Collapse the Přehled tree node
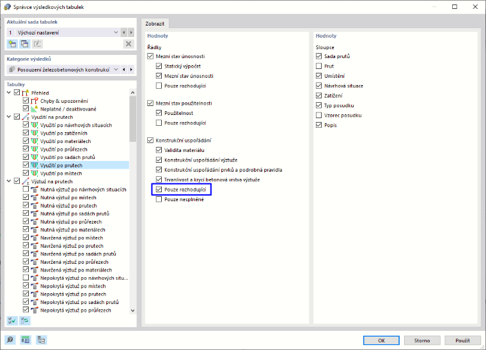Viewport: 486px width, 350px height. [x=9, y=93]
